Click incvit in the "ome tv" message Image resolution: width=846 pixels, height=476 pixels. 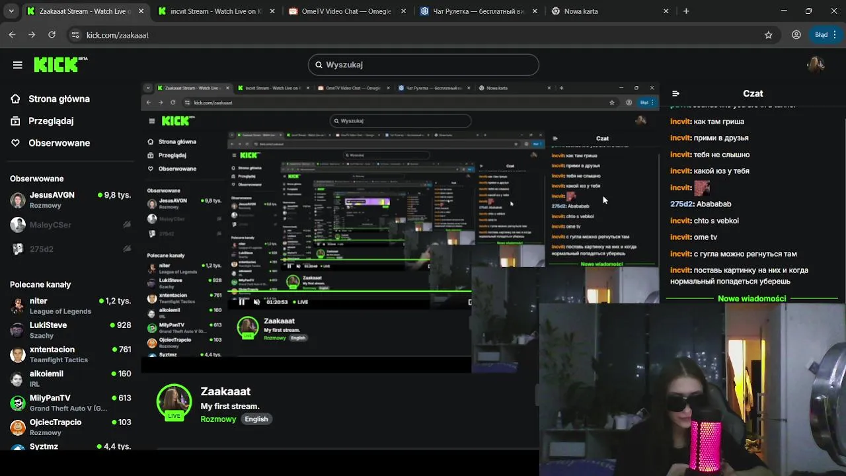pos(681,237)
